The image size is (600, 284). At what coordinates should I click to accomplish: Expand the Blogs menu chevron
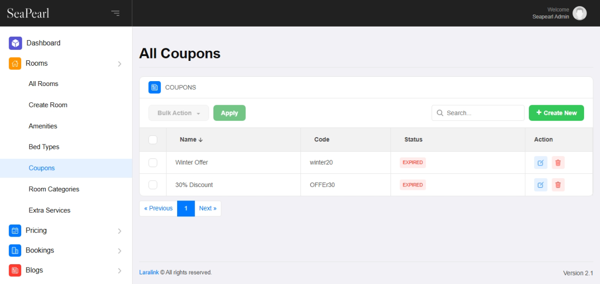120,270
